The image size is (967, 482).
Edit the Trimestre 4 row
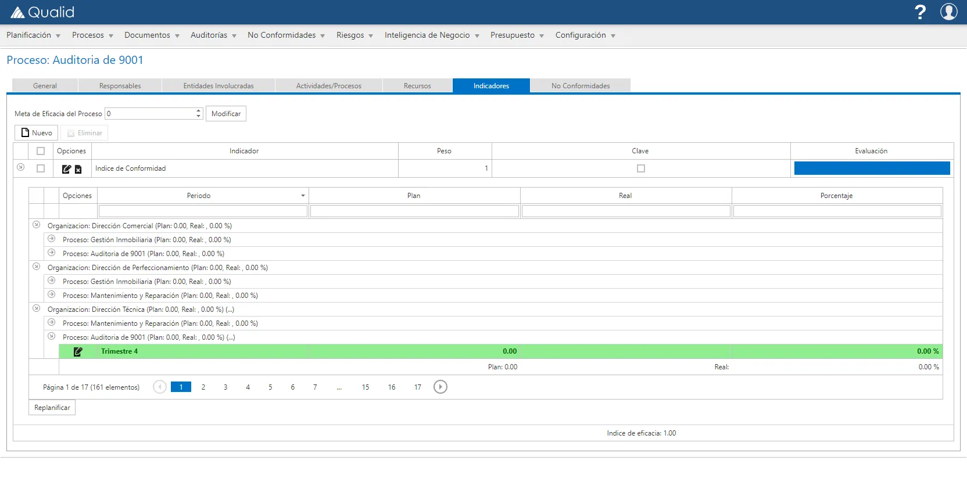point(78,351)
